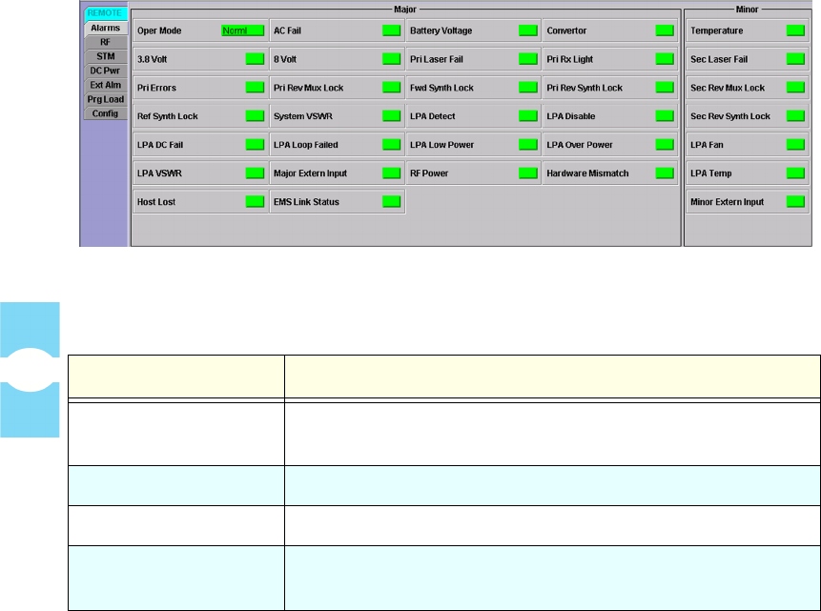Click the LPA Disable indicator
The image size is (821, 611).
tap(665, 115)
